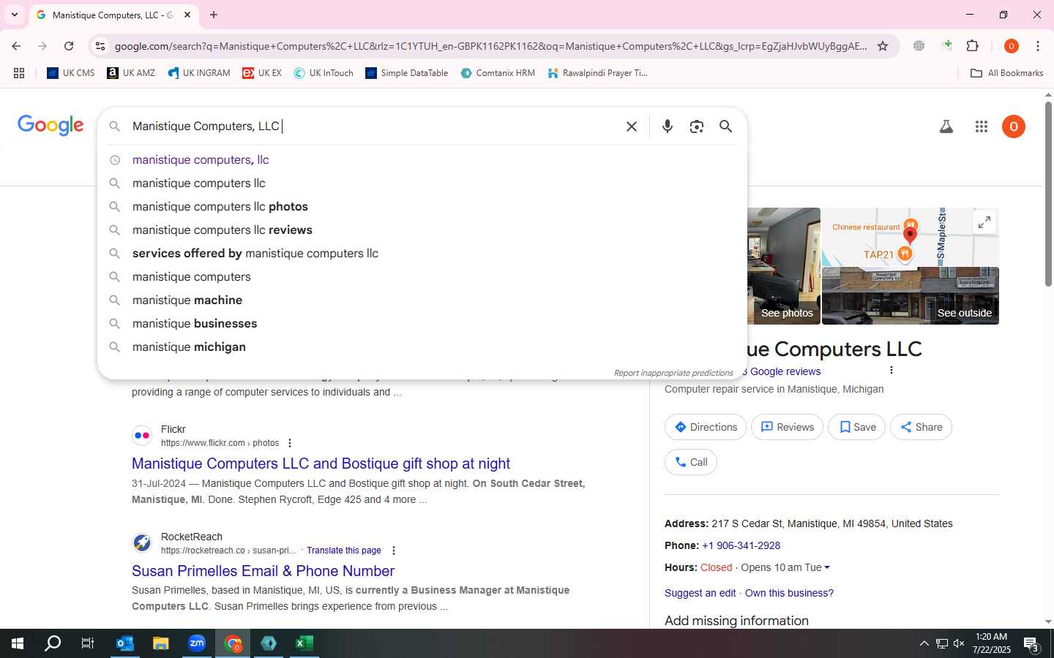The width and height of the screenshot is (1054, 658).
Task: Save the business with the Save button
Action: [857, 427]
